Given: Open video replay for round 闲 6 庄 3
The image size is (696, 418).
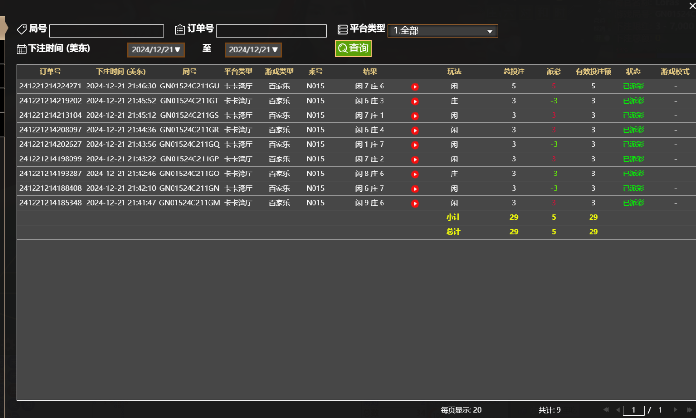Looking at the screenshot, I should click(415, 101).
